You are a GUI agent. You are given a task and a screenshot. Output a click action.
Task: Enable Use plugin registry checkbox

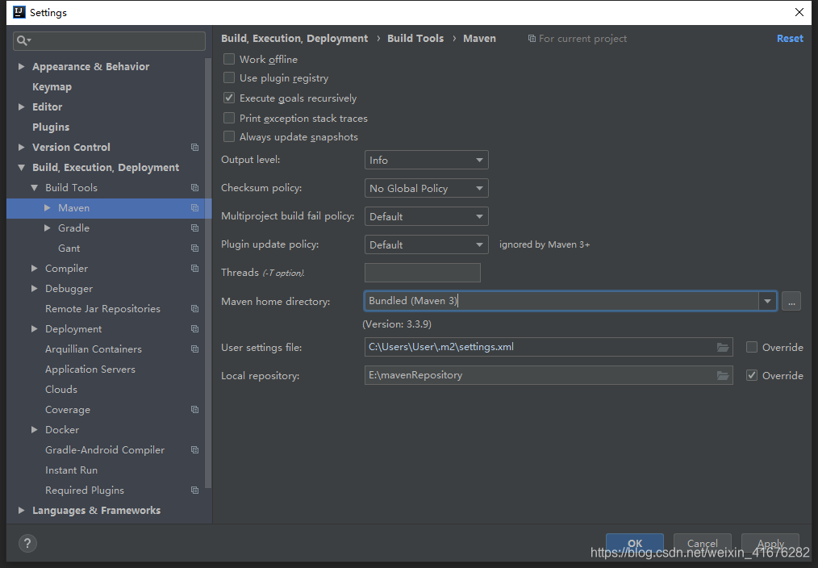pyautogui.click(x=229, y=77)
